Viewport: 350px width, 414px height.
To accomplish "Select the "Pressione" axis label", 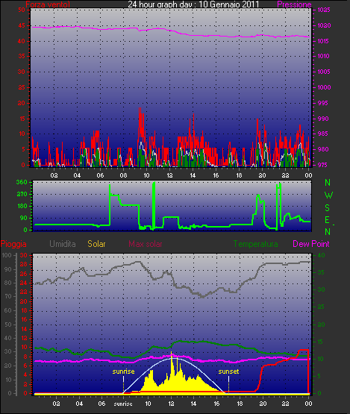I will [294, 4].
